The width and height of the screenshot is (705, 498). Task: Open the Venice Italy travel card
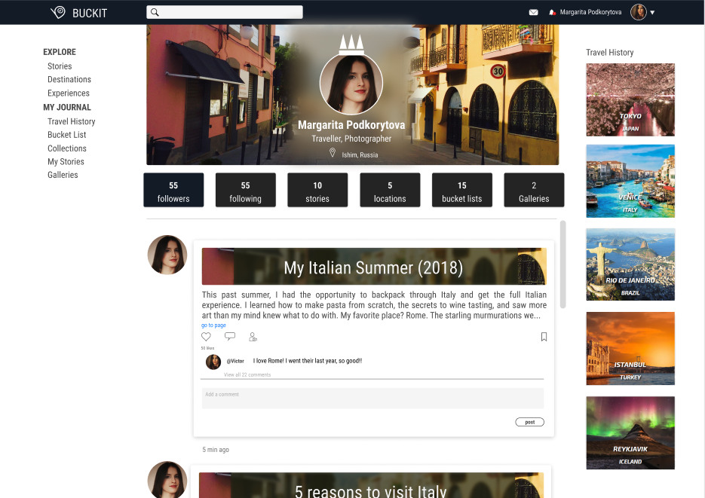click(x=630, y=181)
